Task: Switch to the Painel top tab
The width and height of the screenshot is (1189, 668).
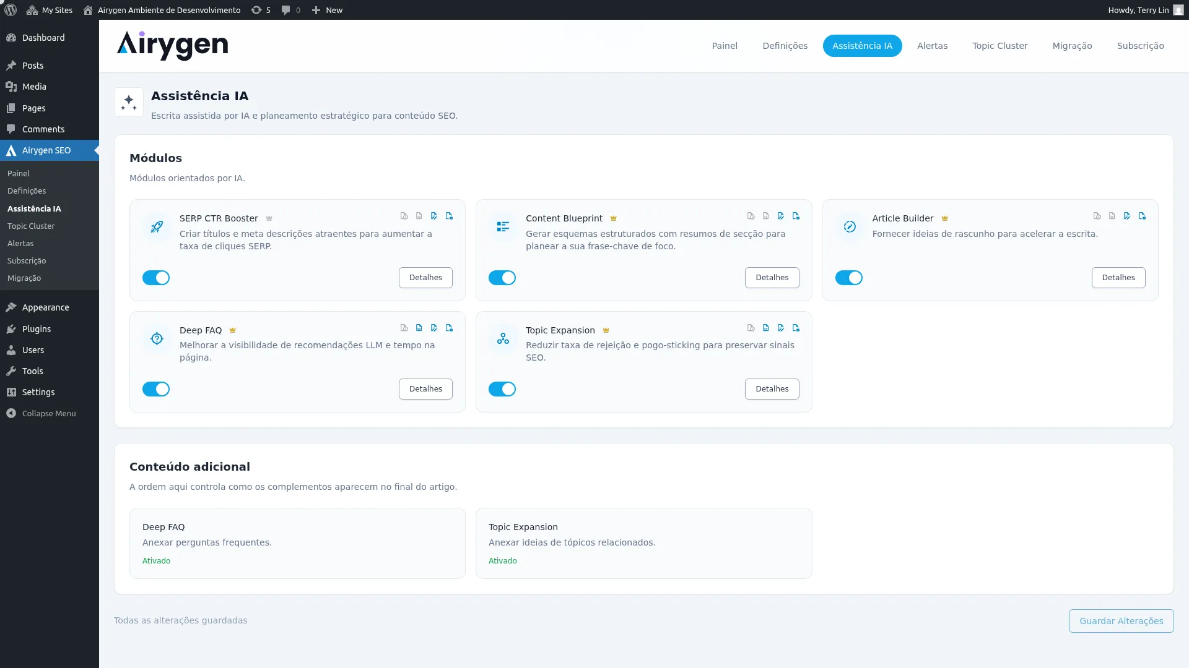Action: (725, 46)
